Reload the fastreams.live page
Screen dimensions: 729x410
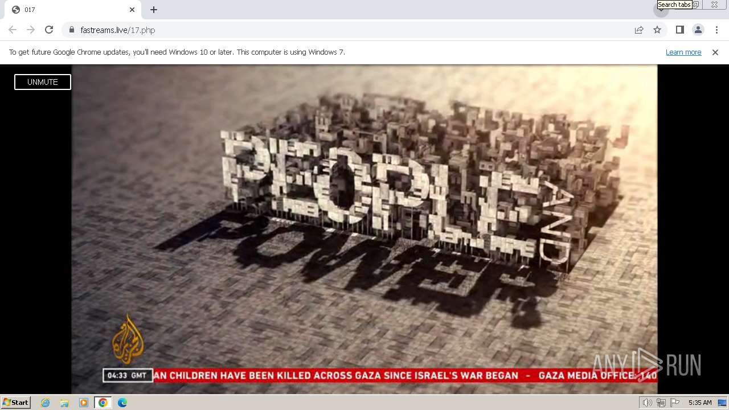pos(49,30)
